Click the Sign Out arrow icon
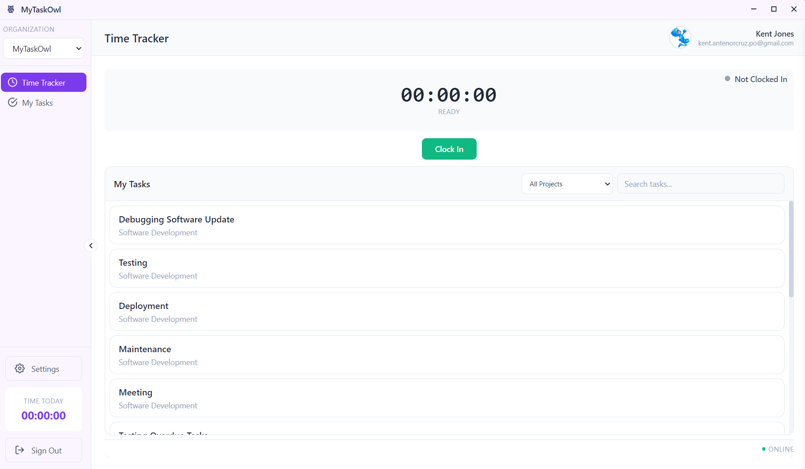805x469 pixels. tap(20, 450)
